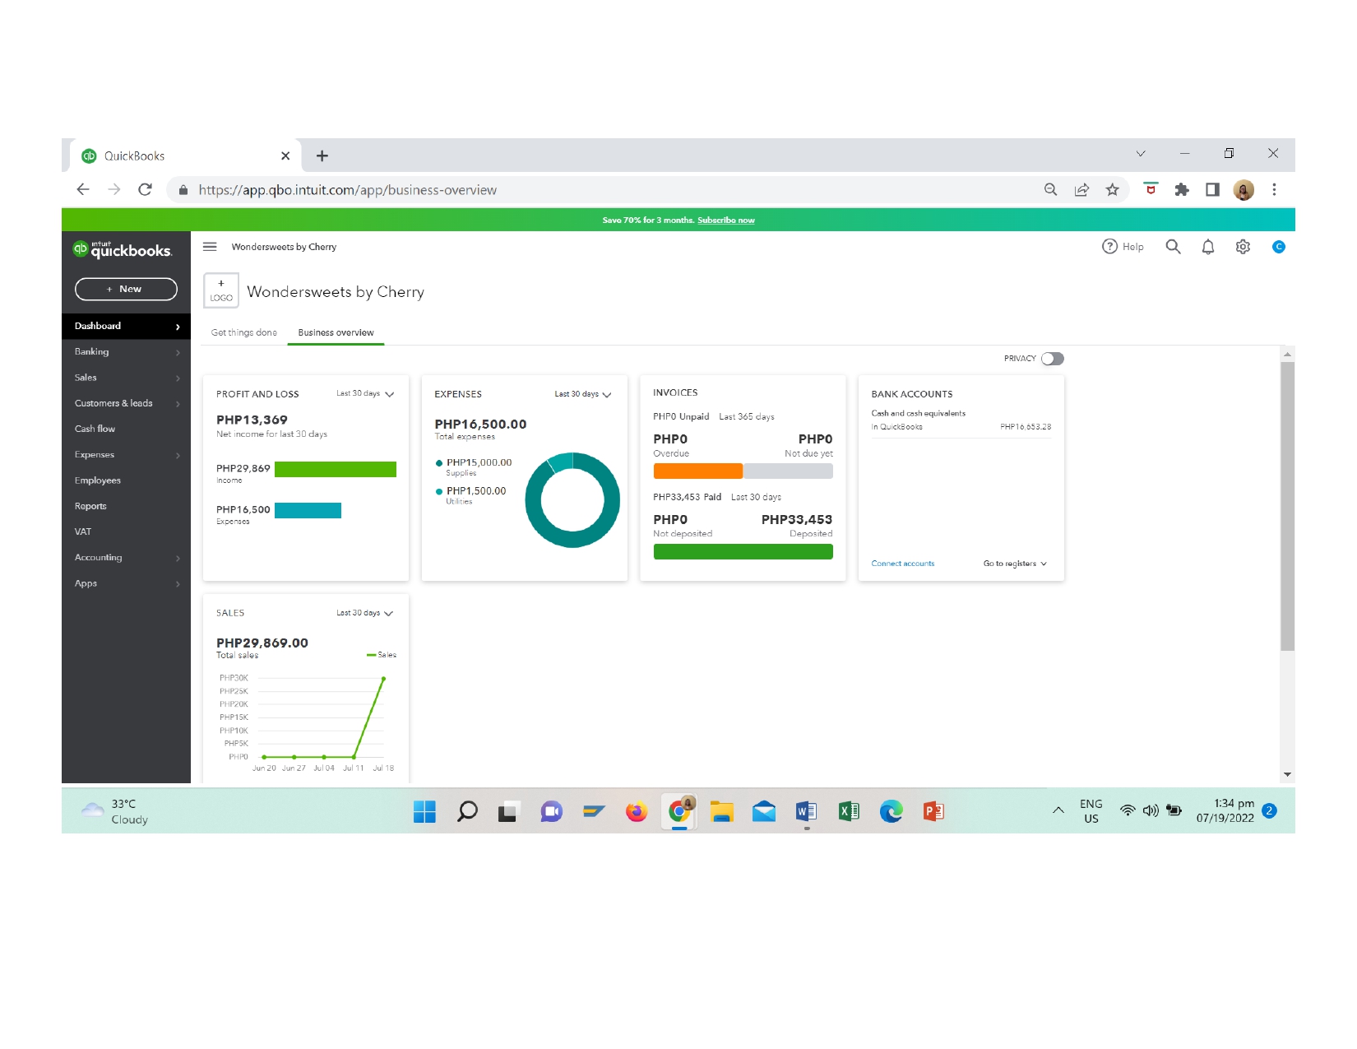Click the browser address bar URL
Viewport: 1357px width, 1049px height.
[348, 190]
